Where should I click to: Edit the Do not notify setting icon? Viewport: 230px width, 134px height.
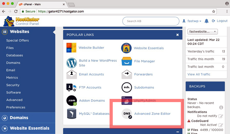pos(221,116)
